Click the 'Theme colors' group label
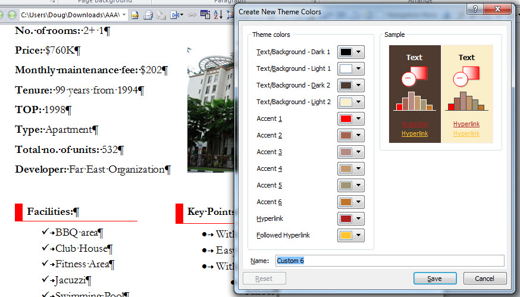Image resolution: width=520 pixels, height=297 pixels. (x=271, y=35)
